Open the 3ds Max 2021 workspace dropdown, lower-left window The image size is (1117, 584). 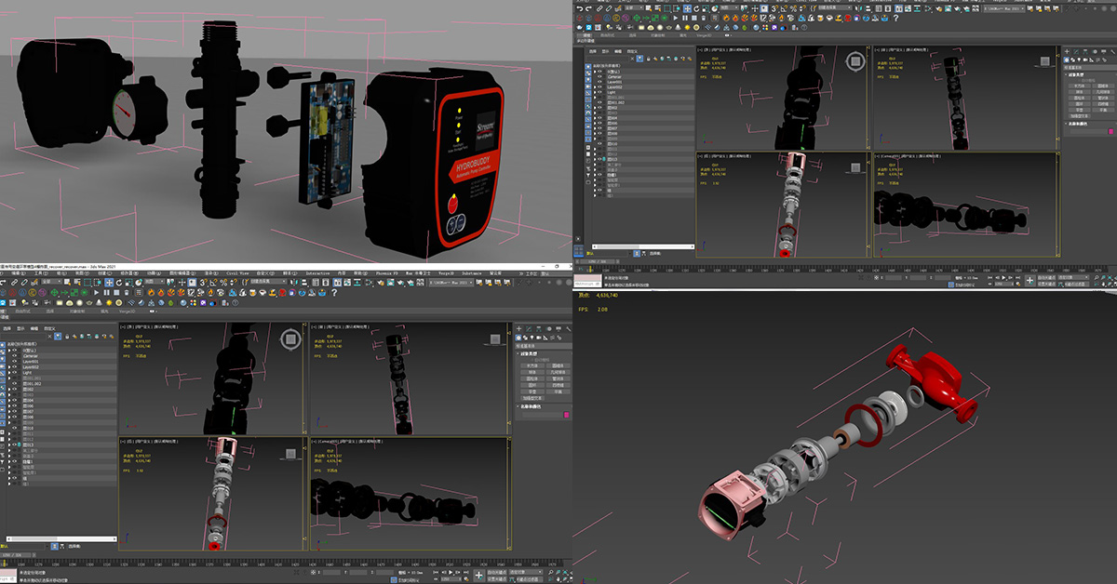[451, 283]
